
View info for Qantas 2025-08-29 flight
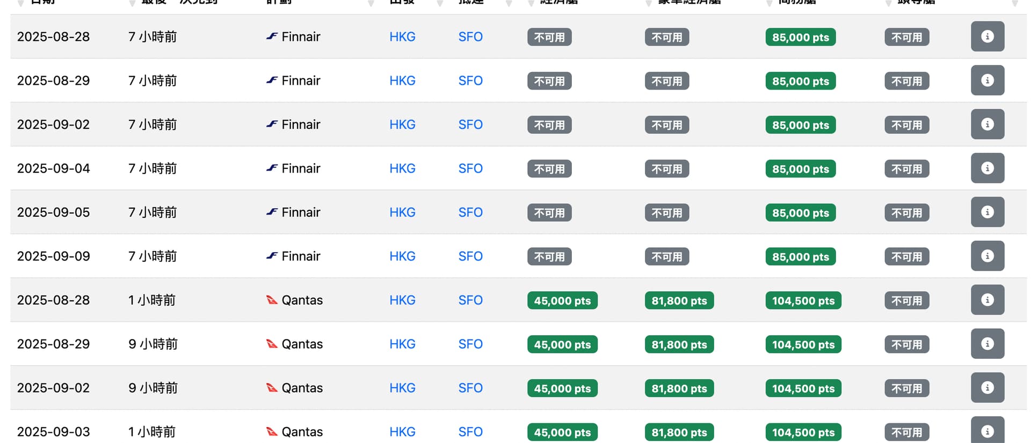[987, 344]
